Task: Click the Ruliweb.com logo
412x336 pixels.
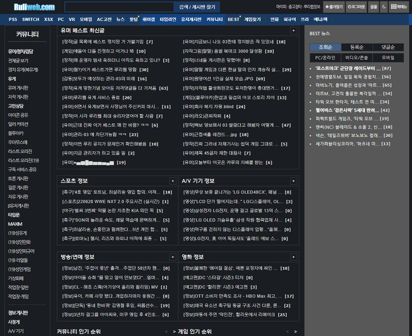Action: pyautogui.click(x=34, y=7)
